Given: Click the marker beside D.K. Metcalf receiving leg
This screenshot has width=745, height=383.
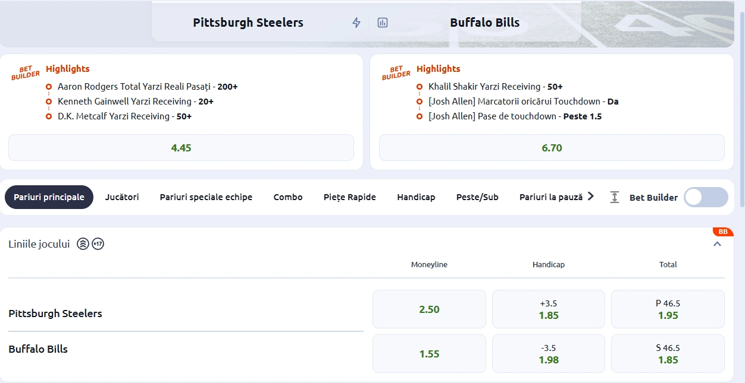Looking at the screenshot, I should [x=48, y=116].
